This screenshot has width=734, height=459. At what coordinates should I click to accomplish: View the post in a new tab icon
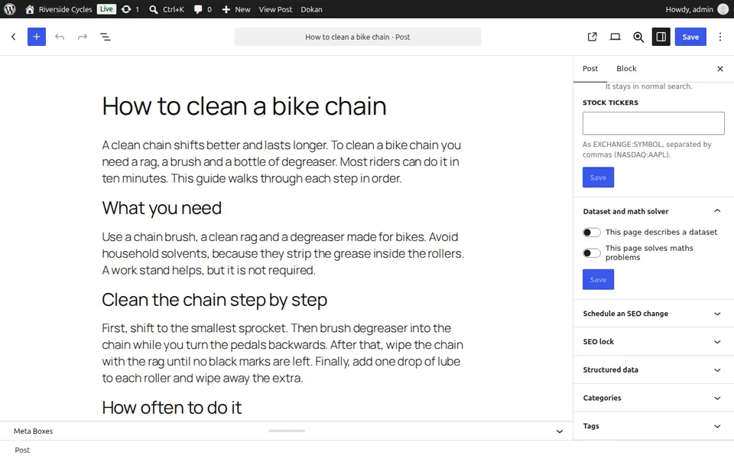(592, 37)
